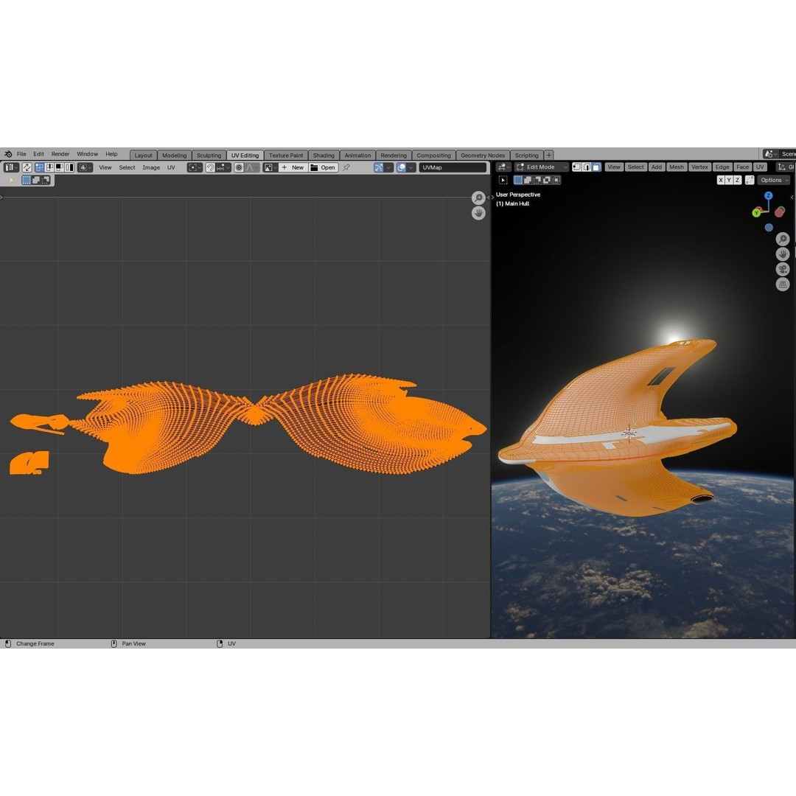796x796 pixels.
Task: Switch to Layout workspace tab
Action: click(x=143, y=156)
